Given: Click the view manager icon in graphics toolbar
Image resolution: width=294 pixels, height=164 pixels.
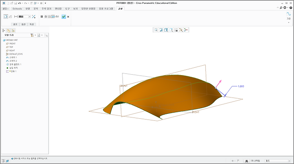Looking at the screenshot, I should tap(176, 30).
